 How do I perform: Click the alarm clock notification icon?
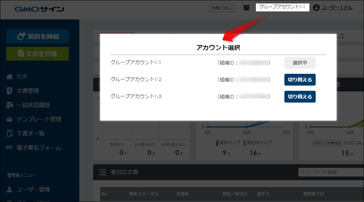(x=246, y=8)
